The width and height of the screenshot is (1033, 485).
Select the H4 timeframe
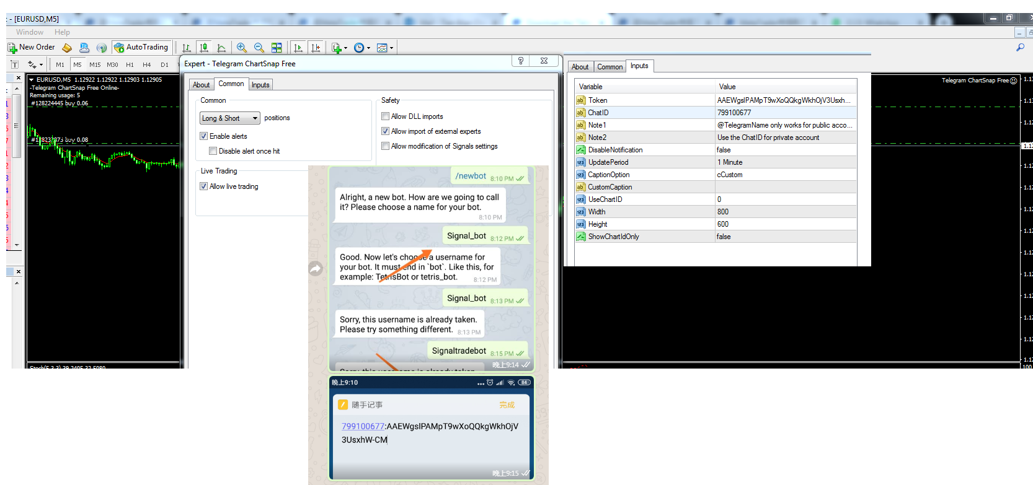pyautogui.click(x=147, y=64)
